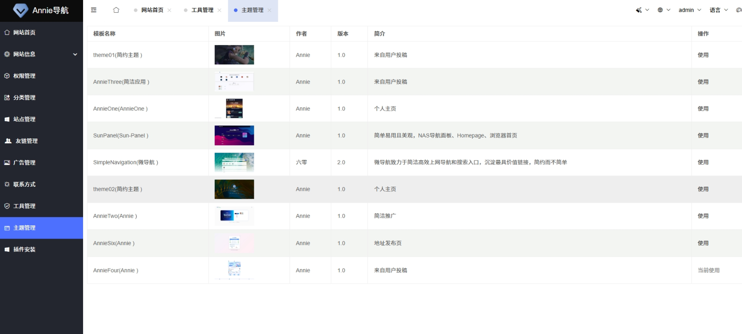Viewport: 742px width, 334px height.
Task: Click the grid icon beside 分类管理
Action: point(7,98)
